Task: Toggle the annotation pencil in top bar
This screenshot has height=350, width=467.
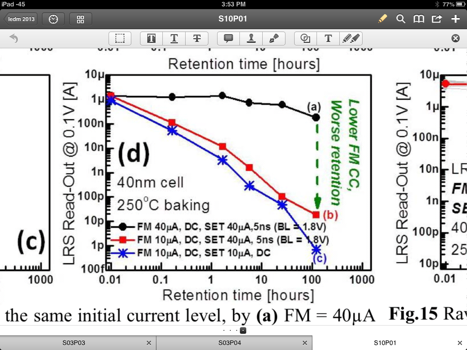Action: 382,19
